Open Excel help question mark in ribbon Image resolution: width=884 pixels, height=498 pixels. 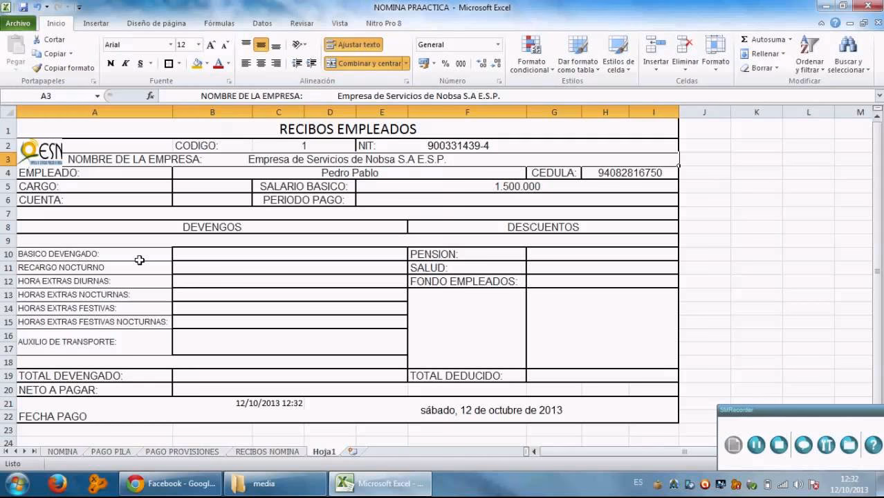tap(836, 23)
